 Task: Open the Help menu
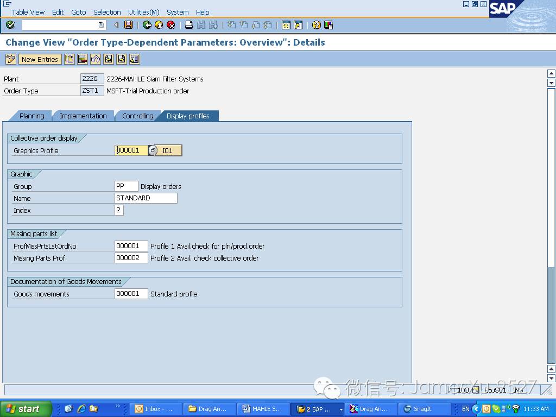click(203, 12)
